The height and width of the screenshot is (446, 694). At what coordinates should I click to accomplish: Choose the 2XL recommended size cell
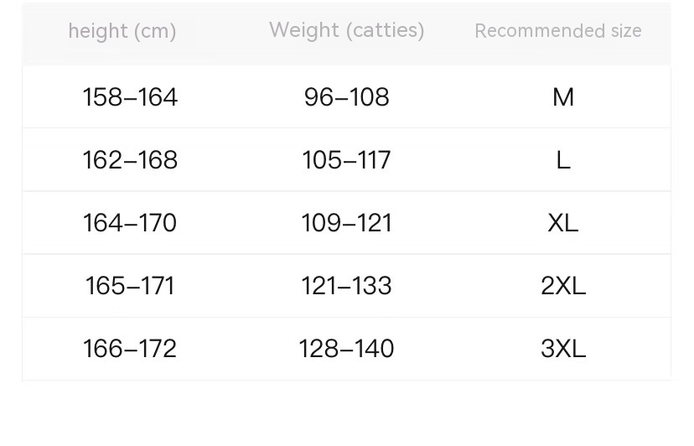563,286
